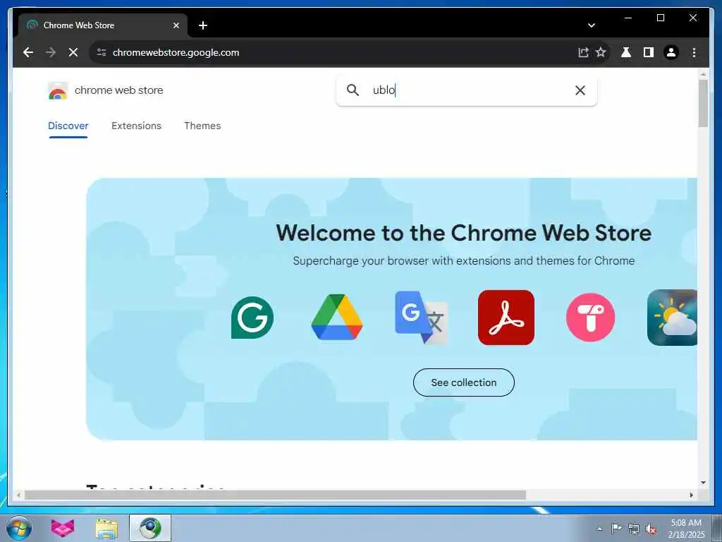Focus the search field containing ublo
Image resolution: width=722 pixels, height=542 pixels.
coord(467,90)
